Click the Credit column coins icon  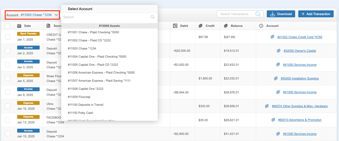click(x=200, y=26)
